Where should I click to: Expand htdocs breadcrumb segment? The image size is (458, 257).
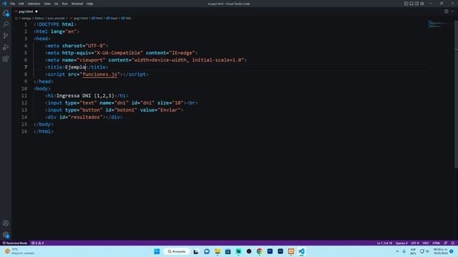point(39,18)
